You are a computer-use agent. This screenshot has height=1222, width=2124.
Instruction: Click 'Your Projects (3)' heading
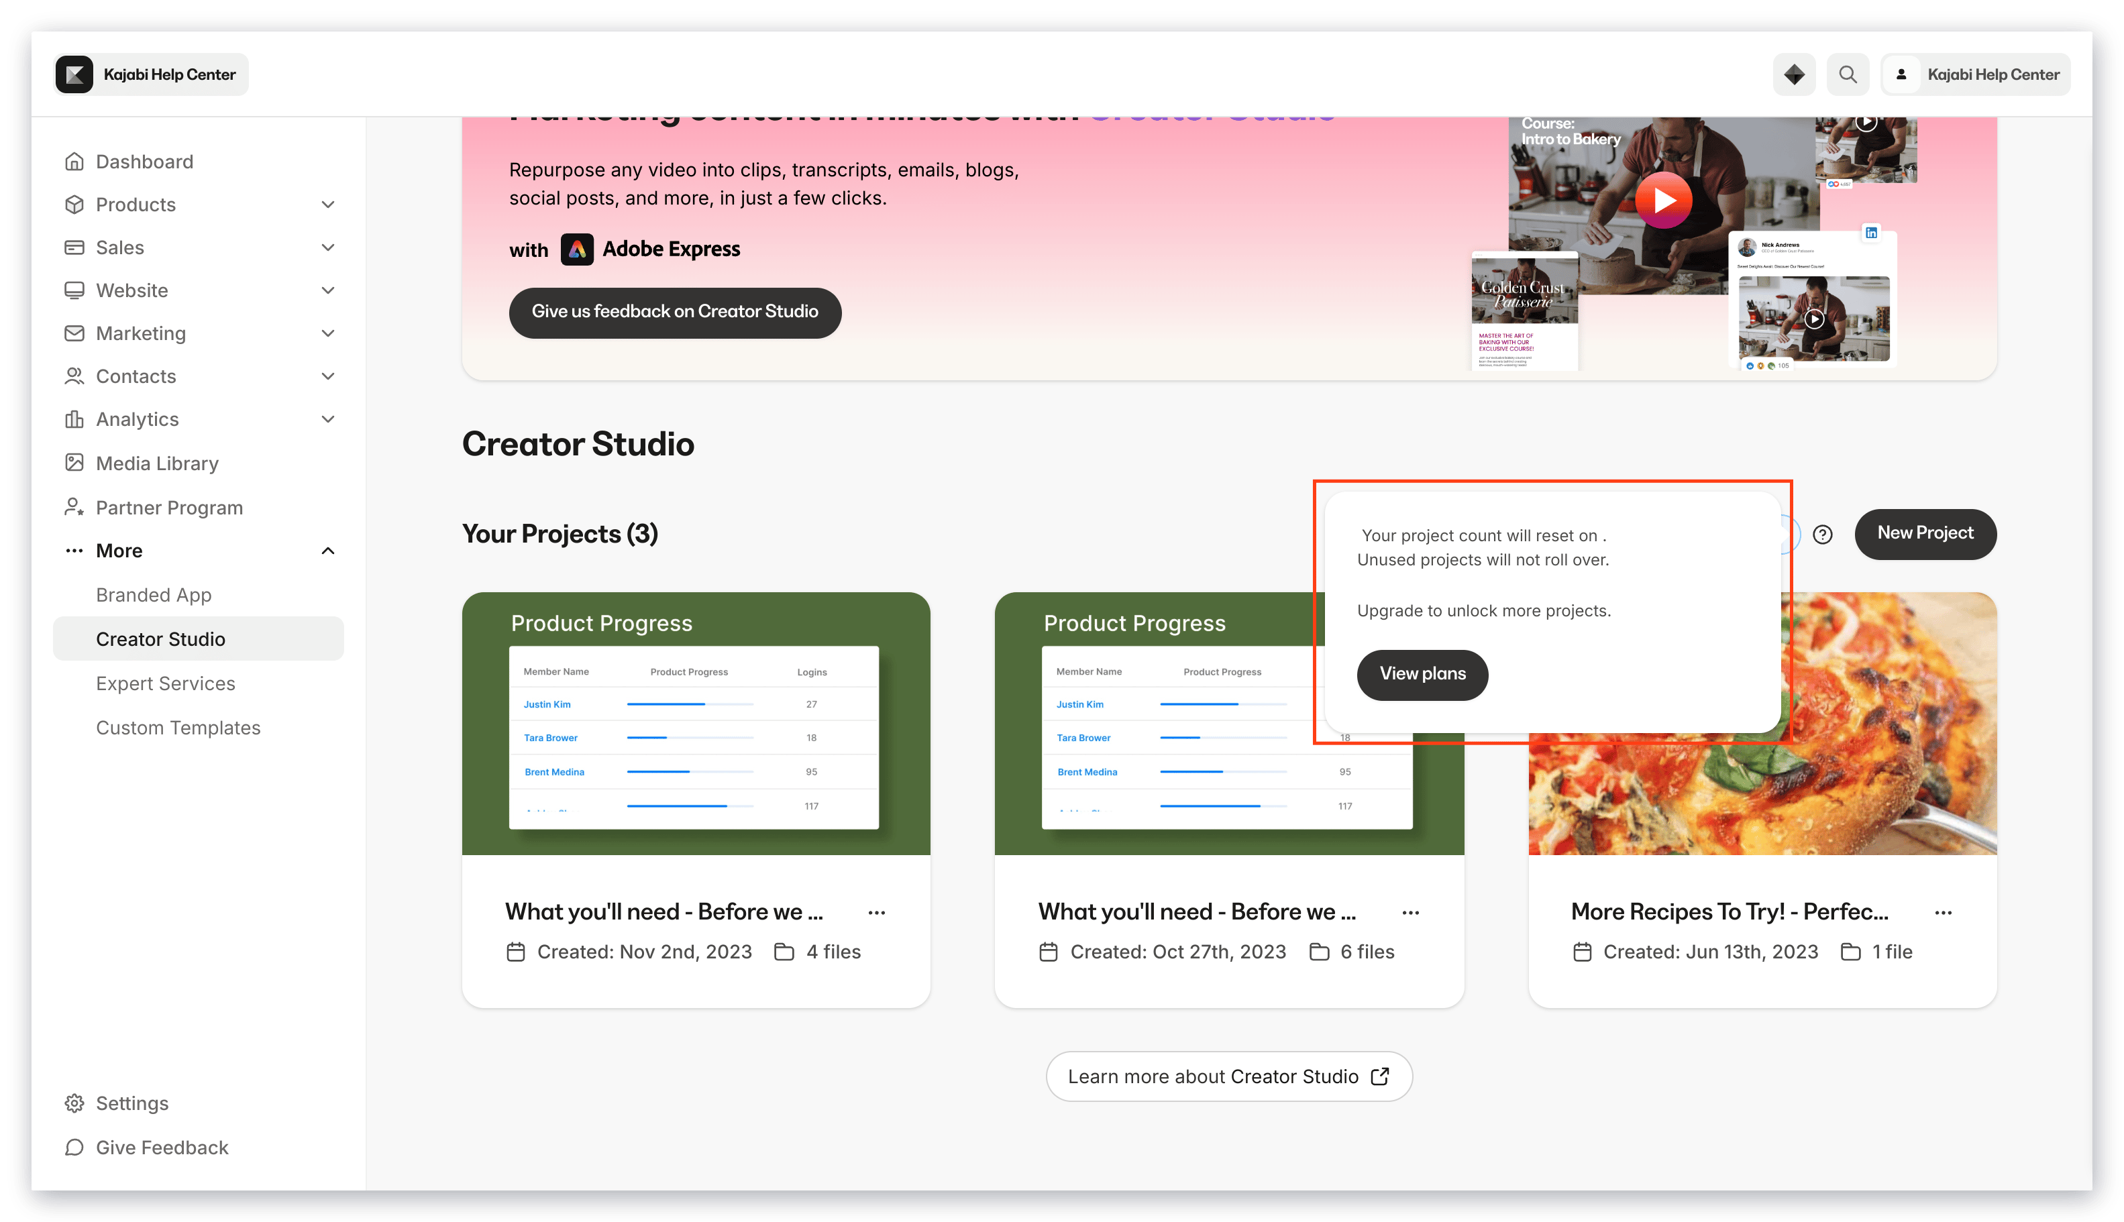(x=559, y=534)
